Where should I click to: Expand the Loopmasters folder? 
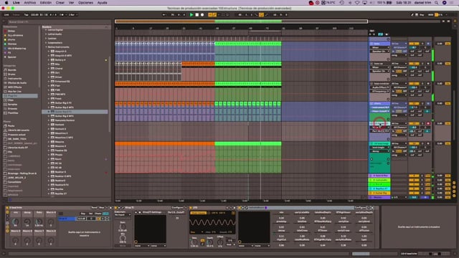46,43
